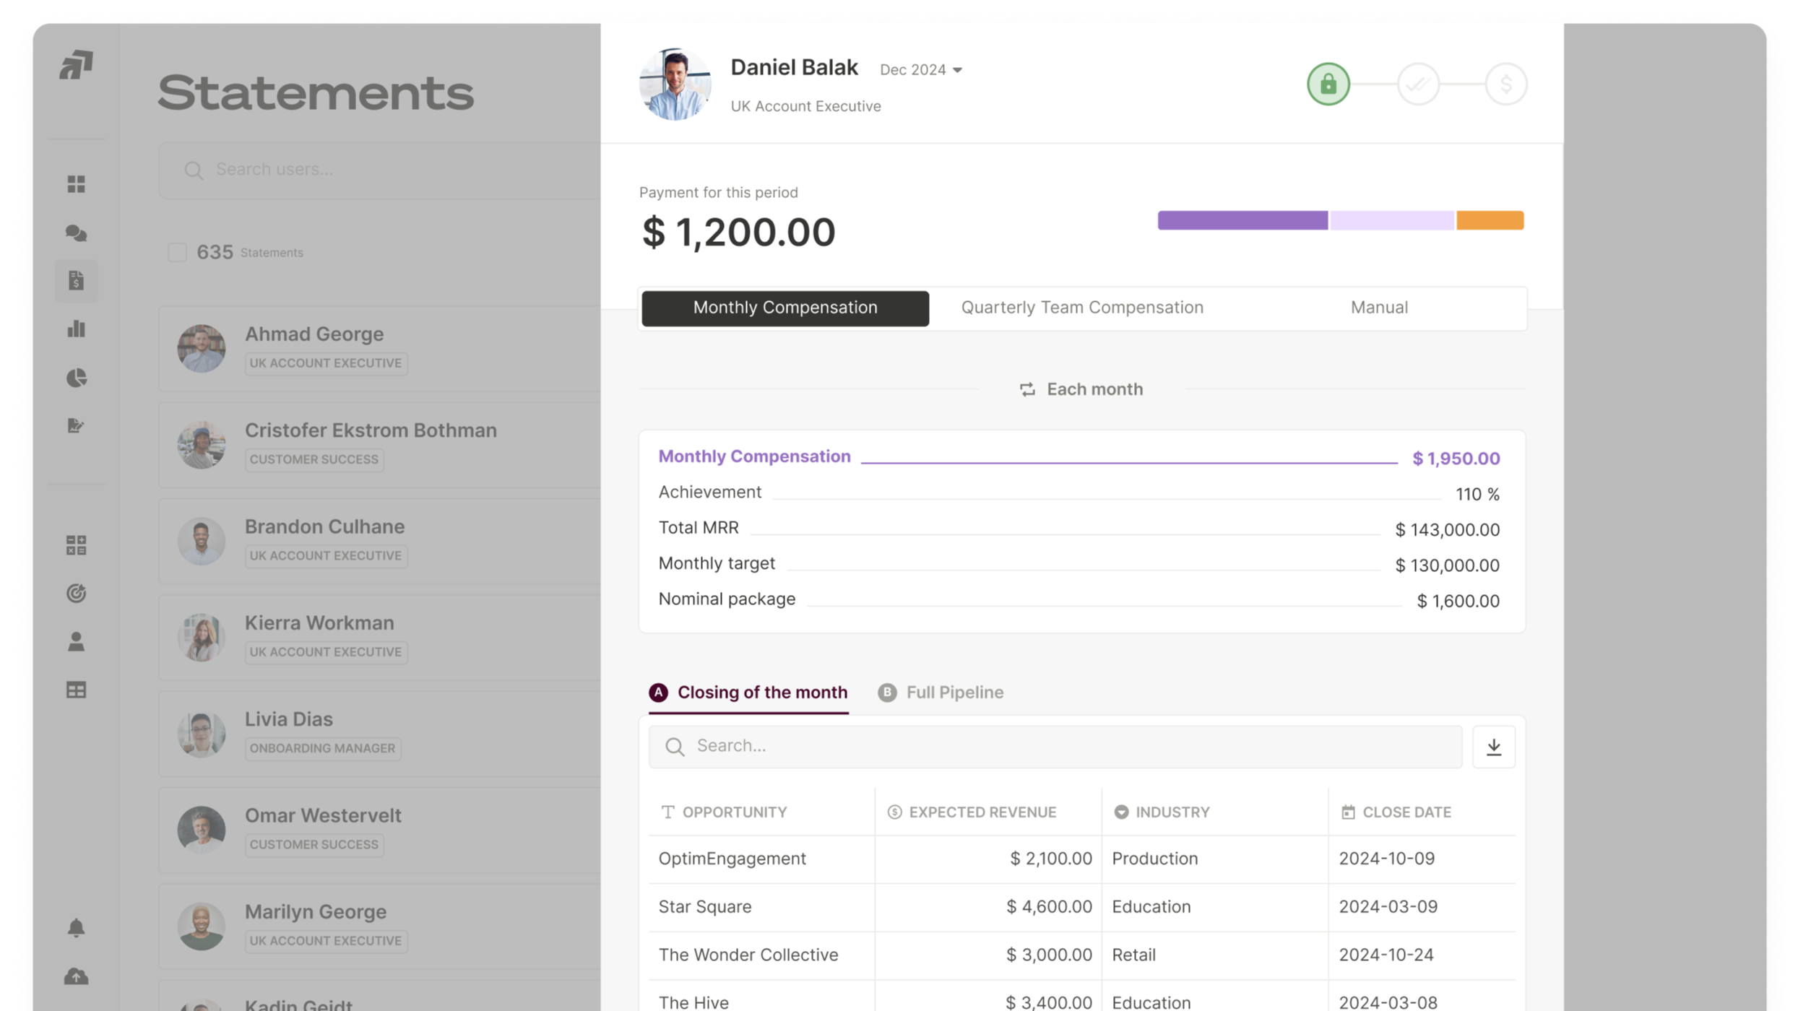Sort by the Close Date column header
This screenshot has height=1011, width=1798.
point(1406,812)
